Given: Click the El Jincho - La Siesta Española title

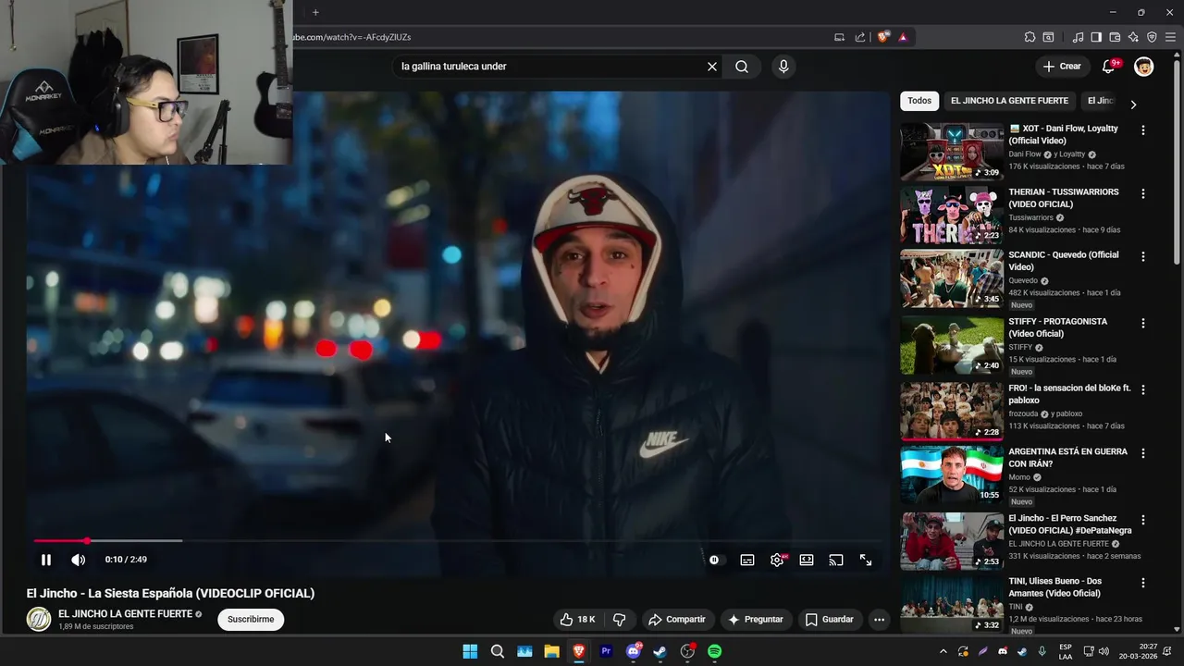Looking at the screenshot, I should [x=170, y=594].
